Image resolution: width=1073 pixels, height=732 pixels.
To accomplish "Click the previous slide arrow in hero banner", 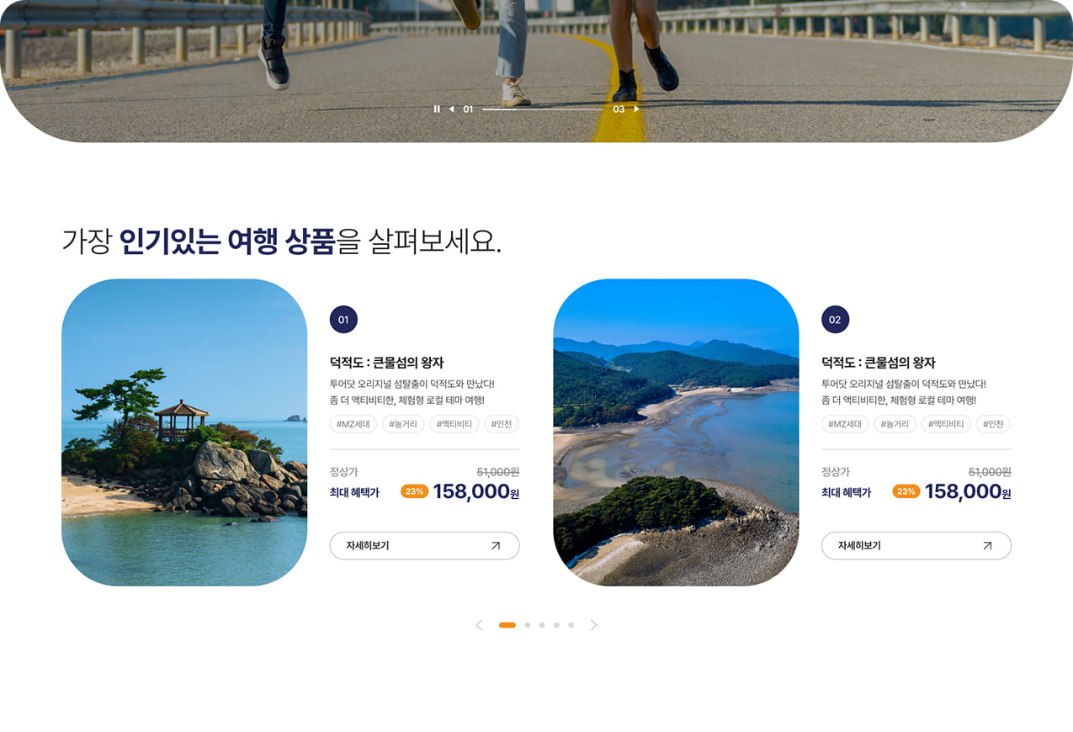I will (451, 109).
